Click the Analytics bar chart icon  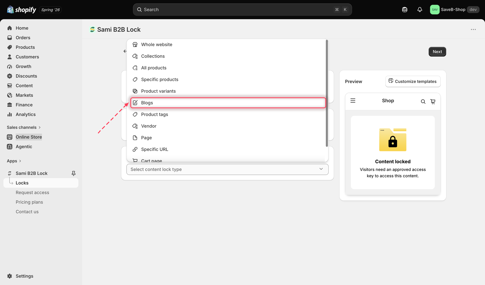(x=10, y=115)
